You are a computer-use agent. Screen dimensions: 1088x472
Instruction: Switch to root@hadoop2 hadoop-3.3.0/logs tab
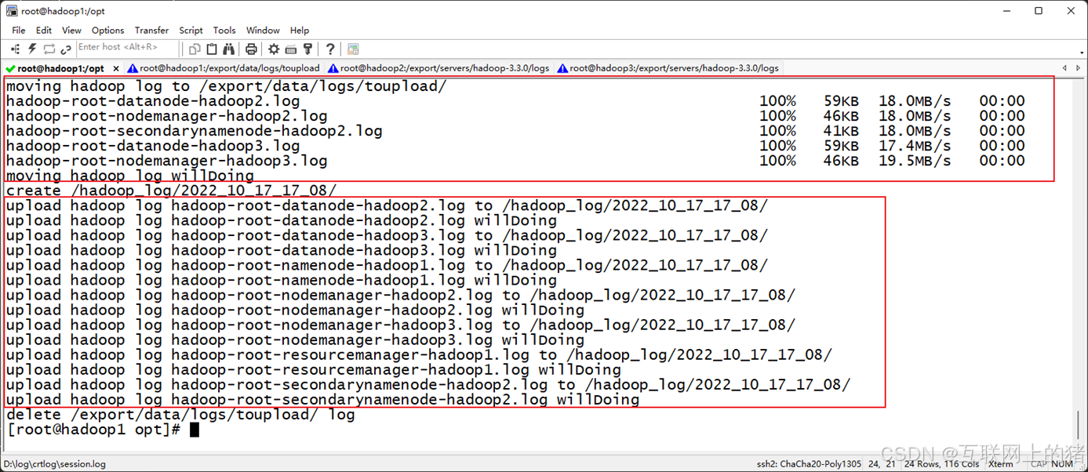tap(438, 68)
